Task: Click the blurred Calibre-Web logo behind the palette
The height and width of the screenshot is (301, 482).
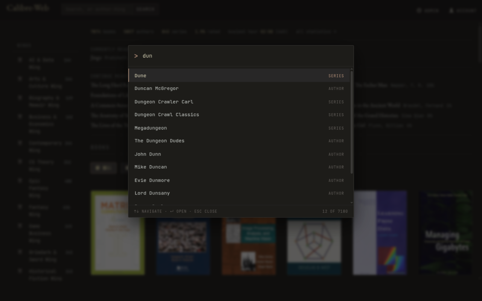Action: coord(28,8)
